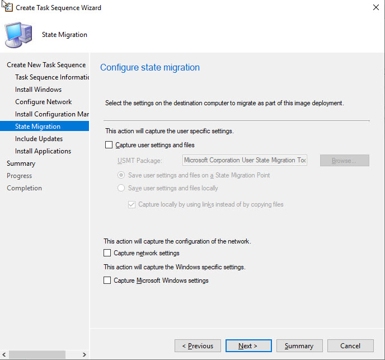Click the wizard title bar icon
The height and width of the screenshot is (360, 385).
(x=8, y=7)
